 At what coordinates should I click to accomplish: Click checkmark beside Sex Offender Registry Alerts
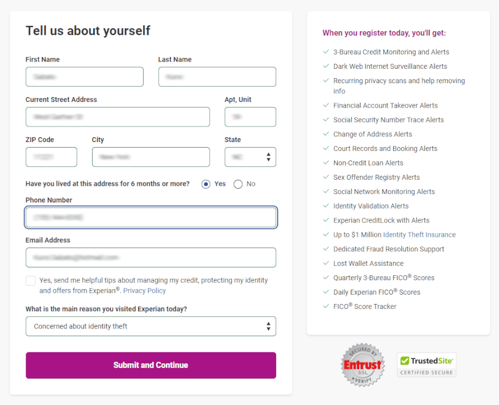(326, 178)
